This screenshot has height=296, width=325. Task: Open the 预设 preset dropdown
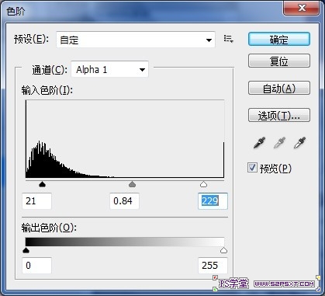(x=136, y=40)
